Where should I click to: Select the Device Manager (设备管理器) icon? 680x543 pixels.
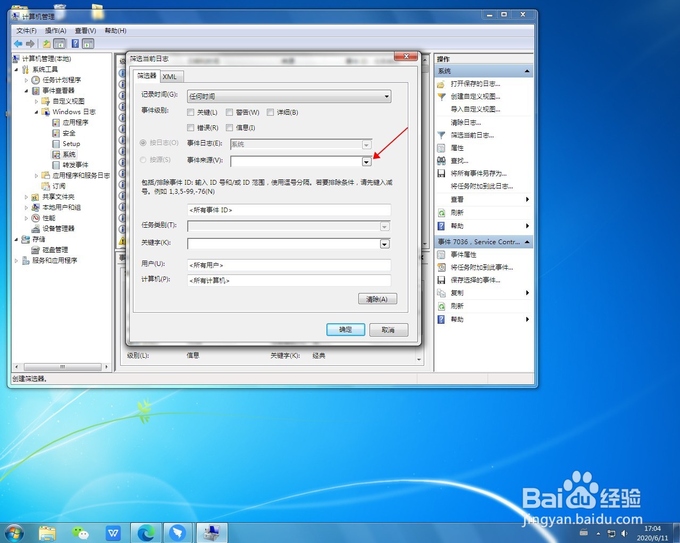tap(36, 229)
